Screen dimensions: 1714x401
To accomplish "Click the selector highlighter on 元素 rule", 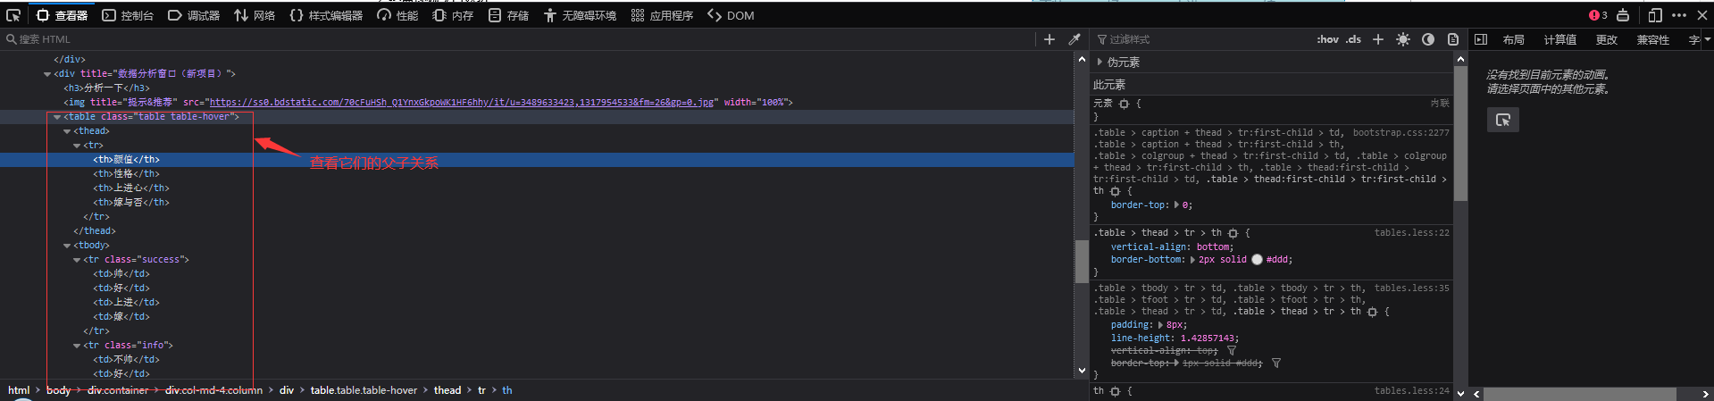I will click(1124, 104).
